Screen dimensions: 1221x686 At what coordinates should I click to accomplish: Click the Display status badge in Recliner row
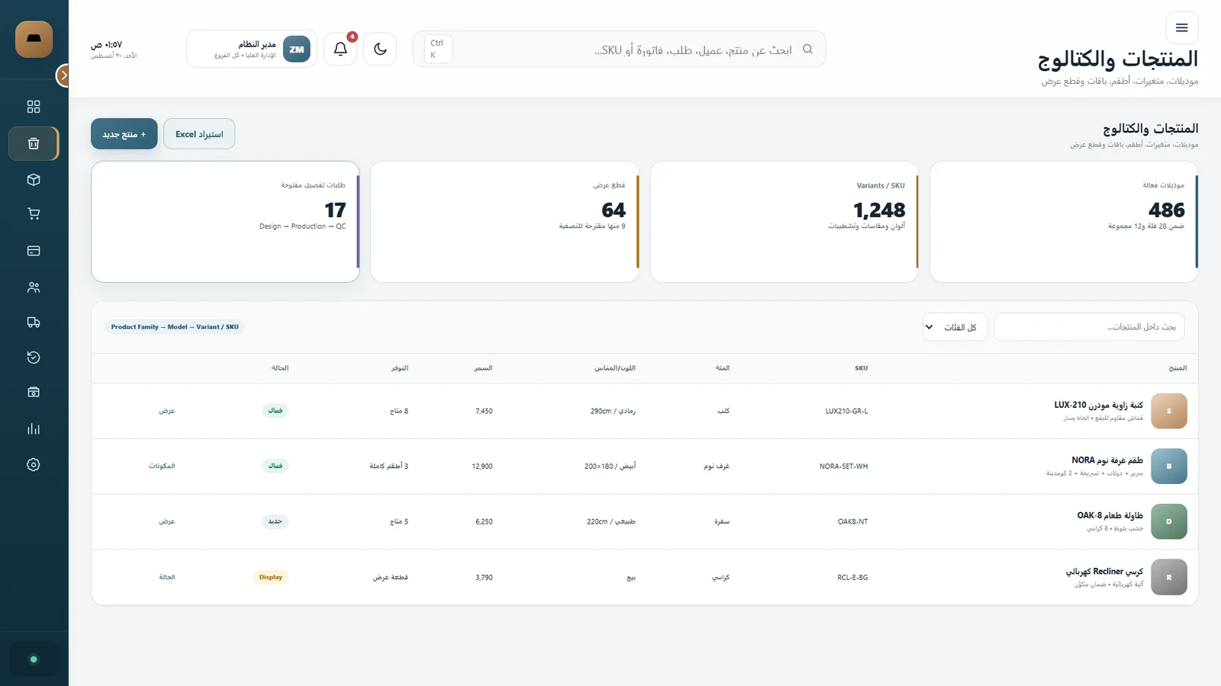pos(271,577)
